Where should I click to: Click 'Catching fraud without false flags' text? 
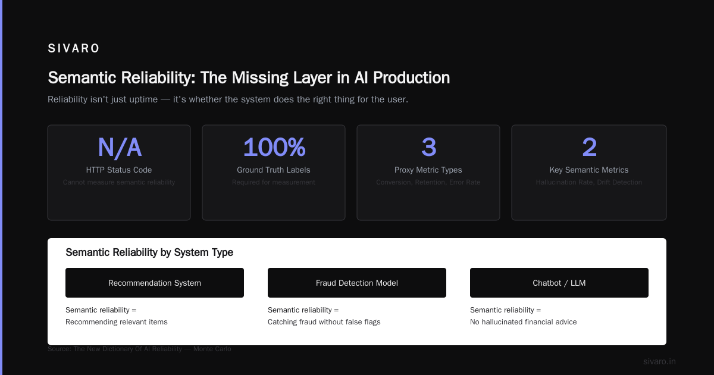[x=324, y=322]
